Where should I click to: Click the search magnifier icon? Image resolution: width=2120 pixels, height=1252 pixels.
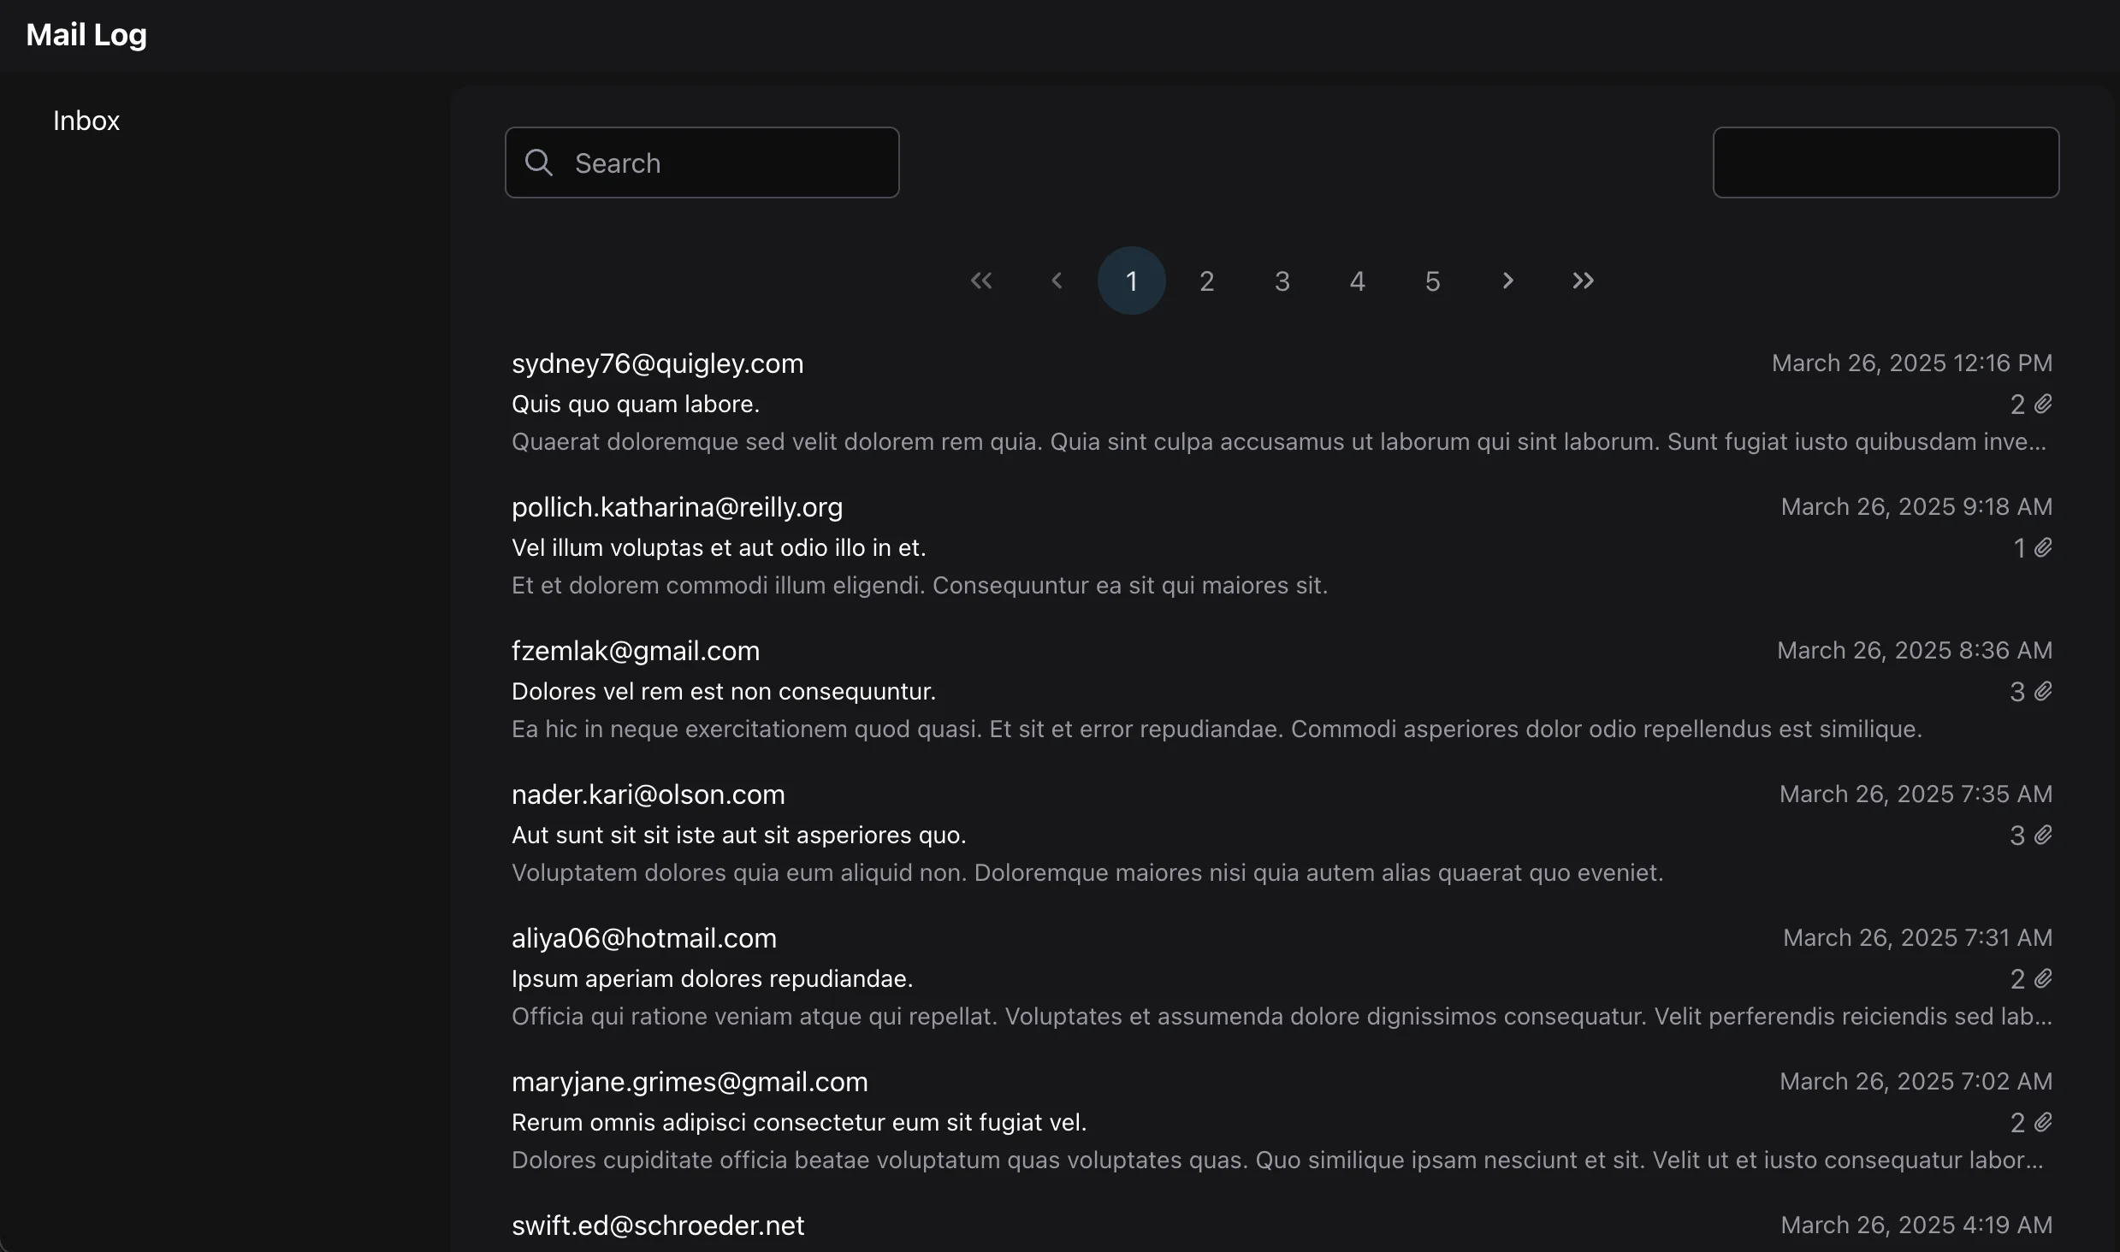pos(538,162)
